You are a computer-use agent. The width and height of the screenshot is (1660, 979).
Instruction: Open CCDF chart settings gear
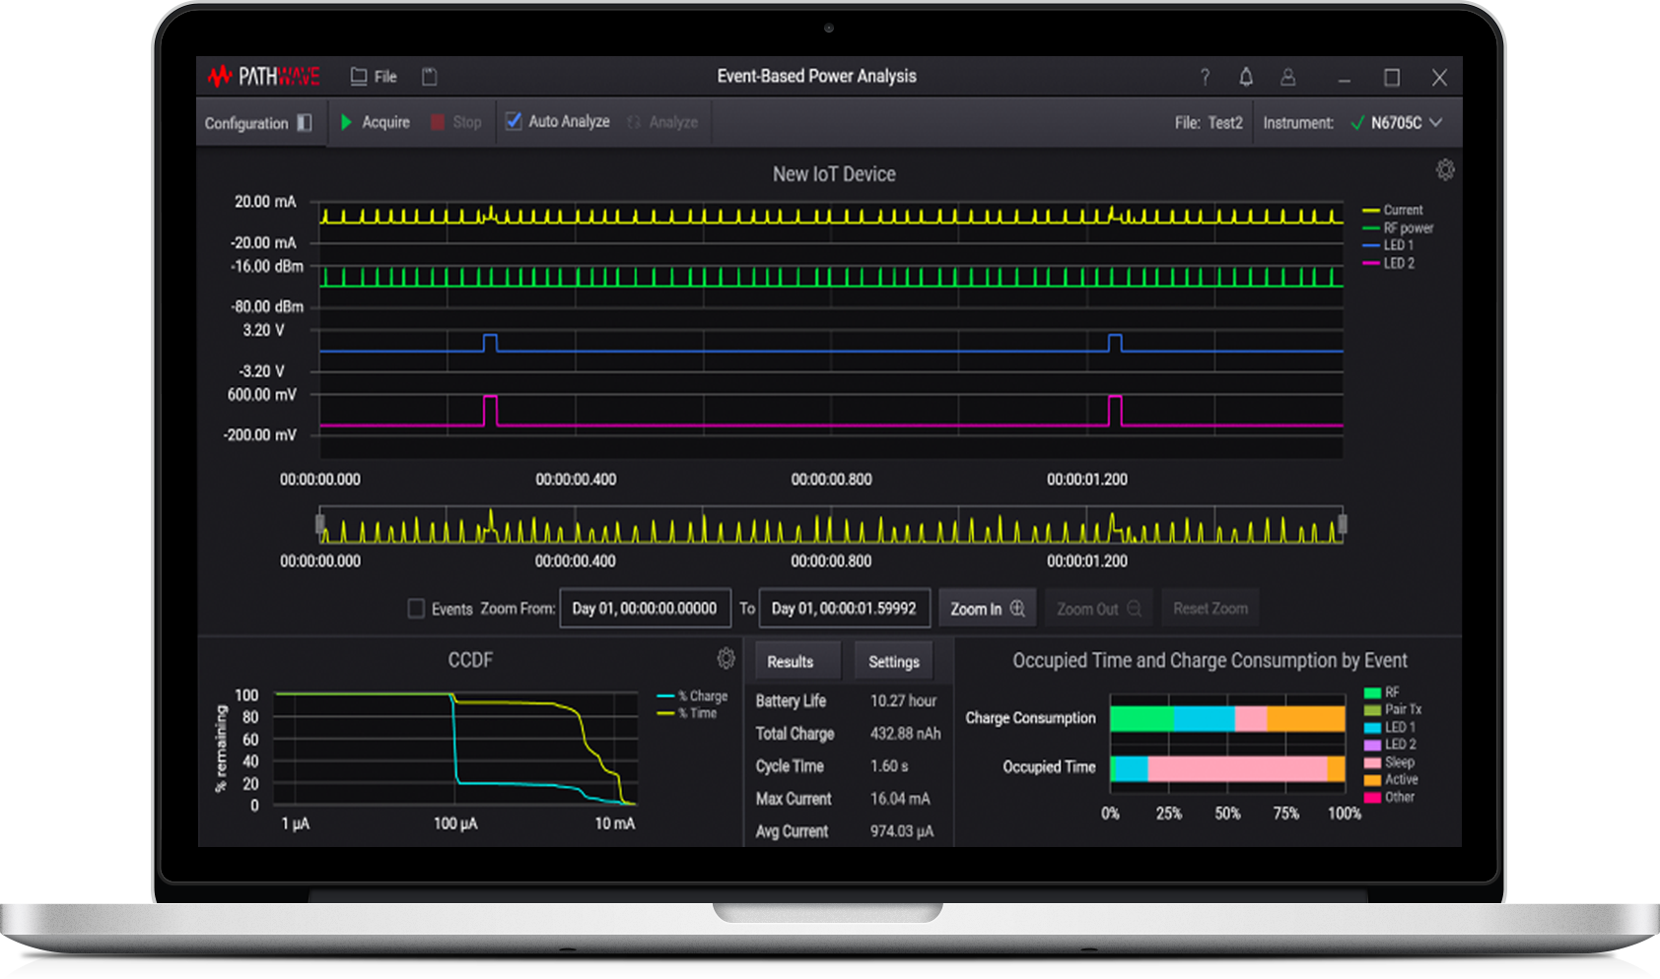(726, 658)
